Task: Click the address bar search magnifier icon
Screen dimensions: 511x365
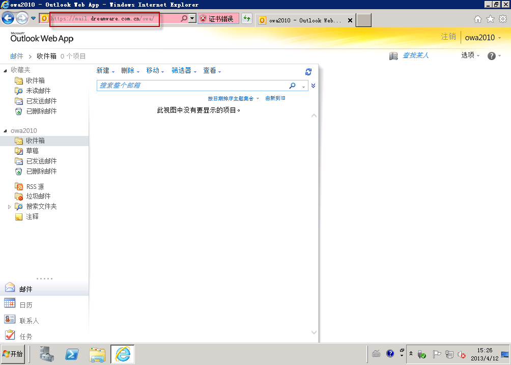Action: (x=184, y=18)
